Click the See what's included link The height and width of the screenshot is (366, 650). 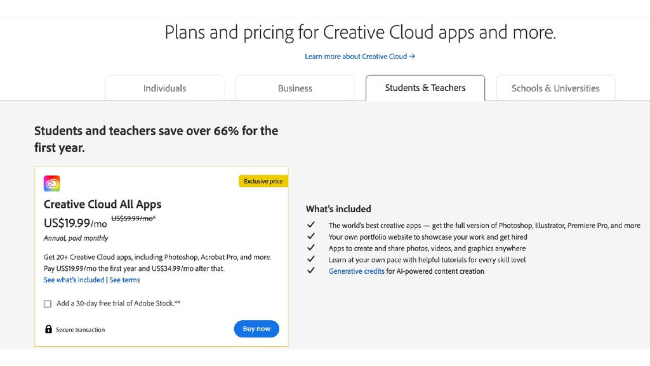coord(73,280)
